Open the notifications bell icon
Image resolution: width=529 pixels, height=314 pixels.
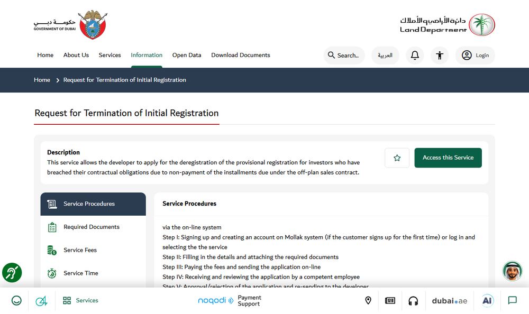coord(415,56)
